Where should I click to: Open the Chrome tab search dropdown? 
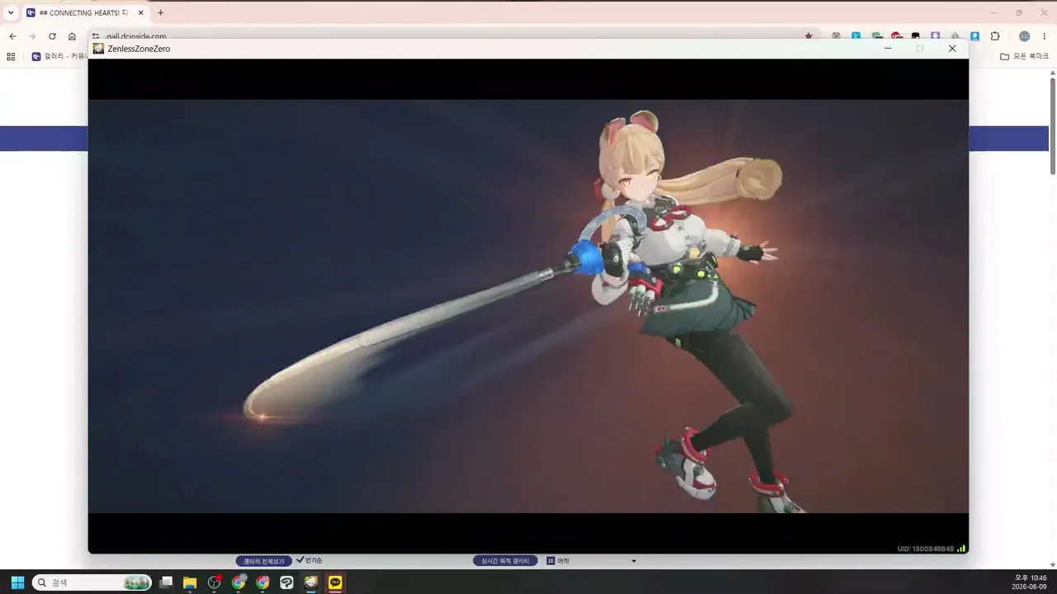click(x=11, y=12)
